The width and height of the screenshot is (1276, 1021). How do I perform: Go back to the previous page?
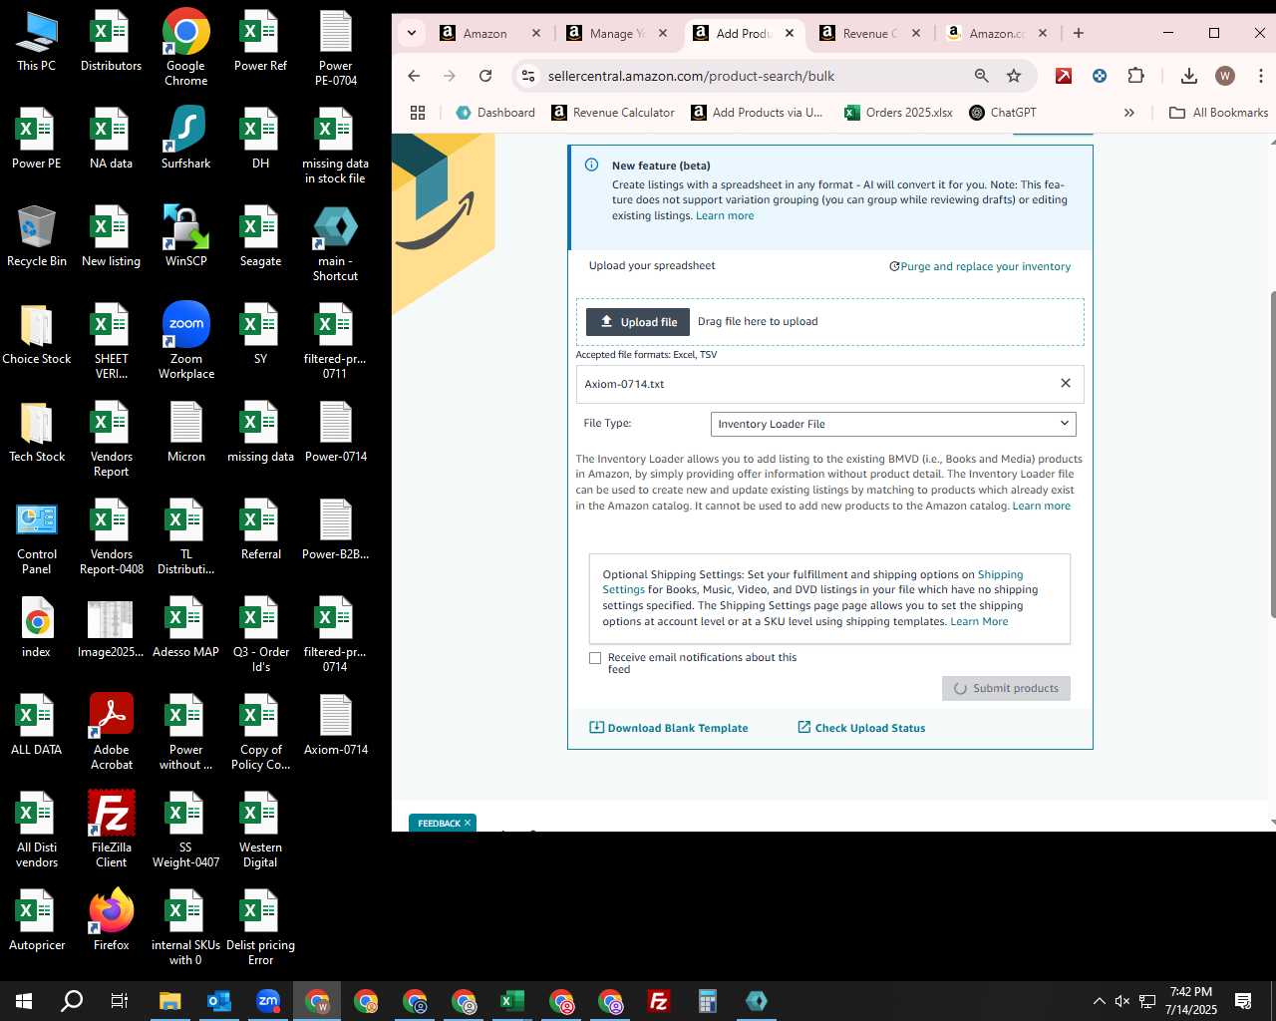tap(414, 76)
